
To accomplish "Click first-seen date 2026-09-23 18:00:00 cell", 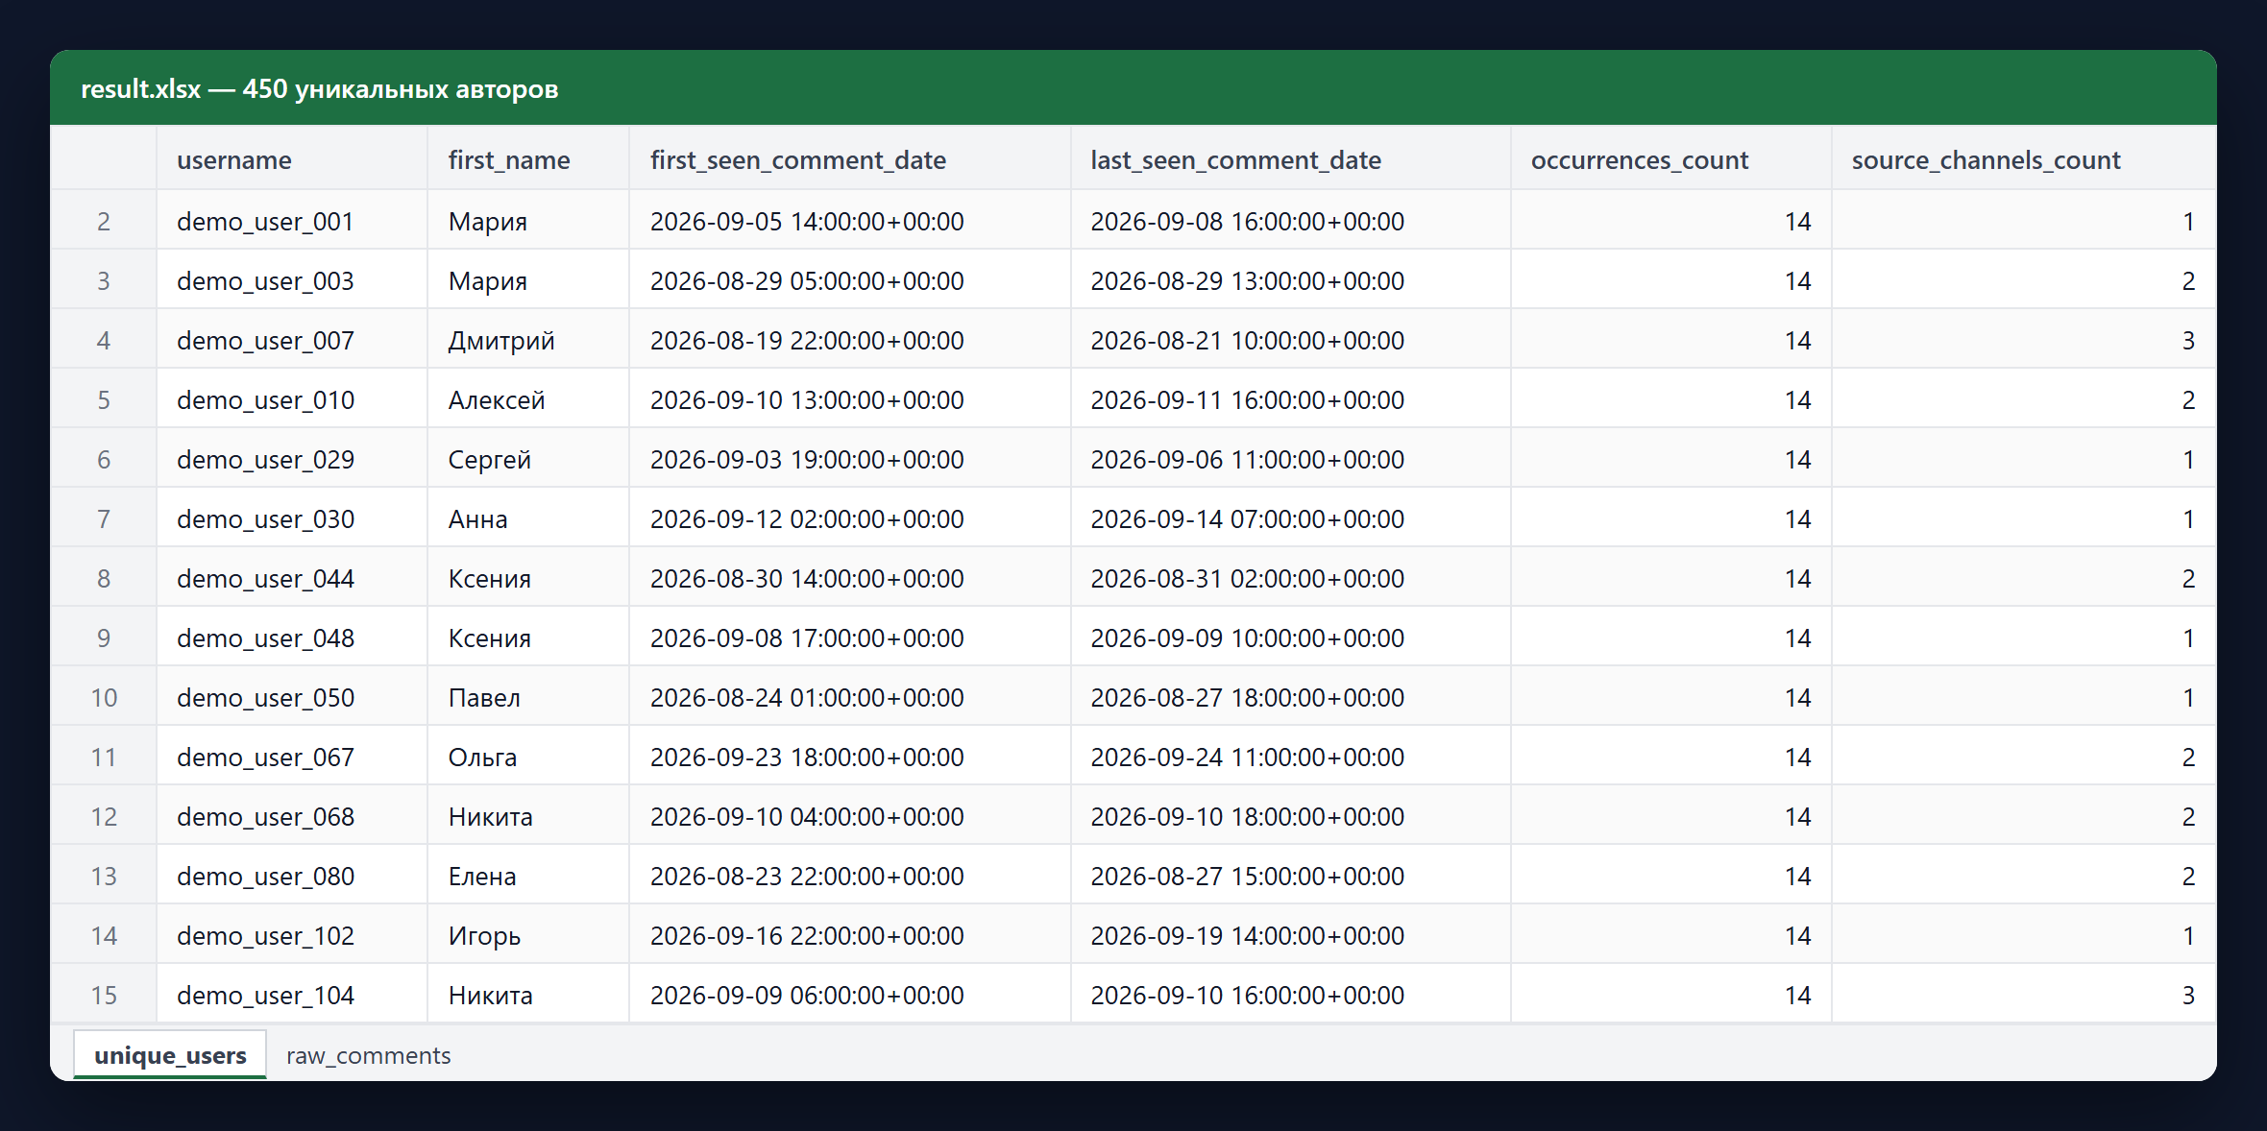I will [850, 757].
